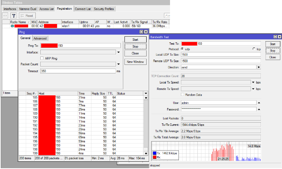Switch to the Advanced tab in Ping

coord(40,38)
